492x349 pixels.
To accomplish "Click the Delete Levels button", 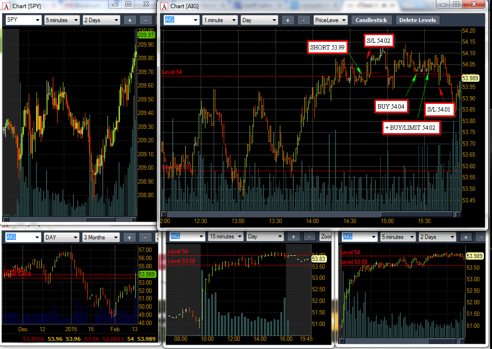I will [x=417, y=20].
